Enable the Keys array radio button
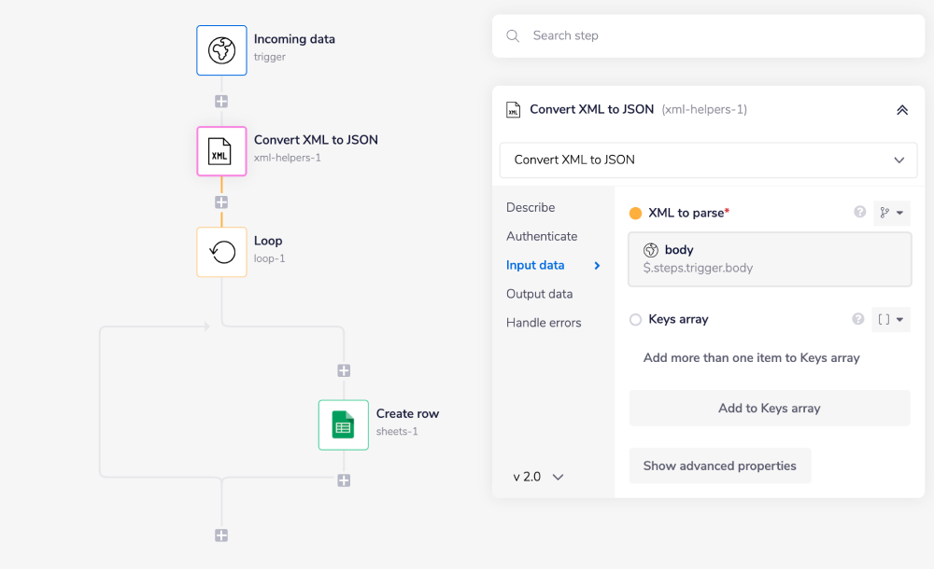 click(635, 320)
